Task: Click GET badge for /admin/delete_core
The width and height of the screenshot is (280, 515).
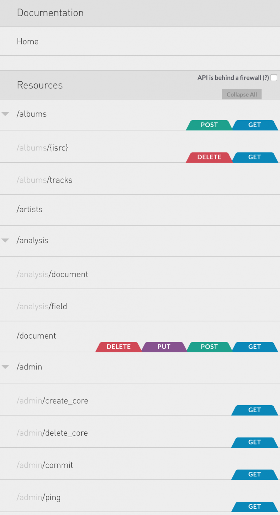Action: click(254, 442)
